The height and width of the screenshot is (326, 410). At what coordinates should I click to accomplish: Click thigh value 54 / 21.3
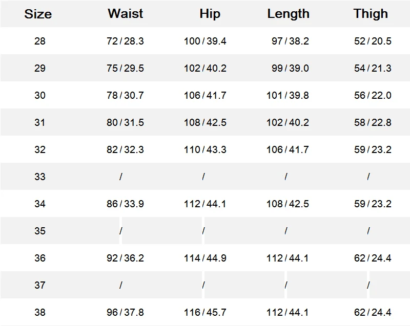[x=373, y=68]
